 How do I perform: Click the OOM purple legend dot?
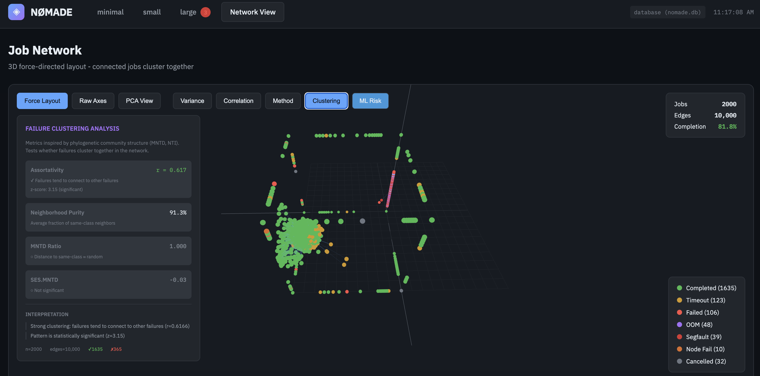(680, 325)
